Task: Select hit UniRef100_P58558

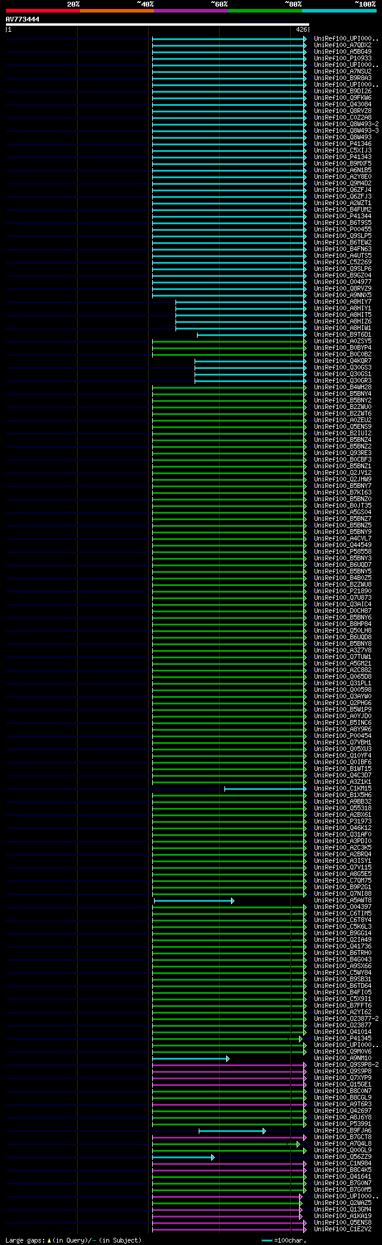Action: click(343, 552)
